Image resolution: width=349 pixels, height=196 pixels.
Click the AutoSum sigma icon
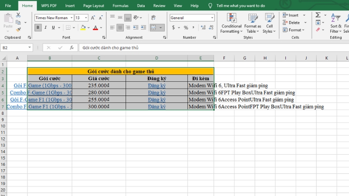click(x=318, y=15)
